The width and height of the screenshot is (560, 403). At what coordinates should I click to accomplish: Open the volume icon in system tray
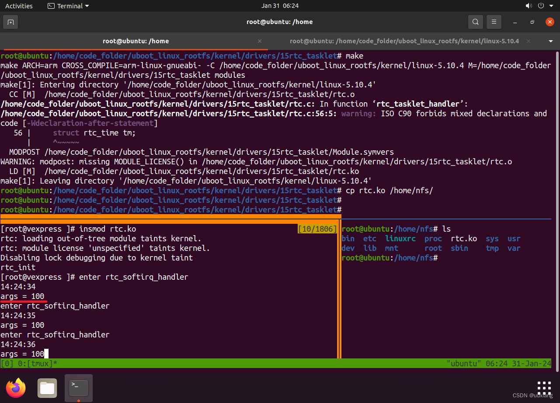click(529, 6)
